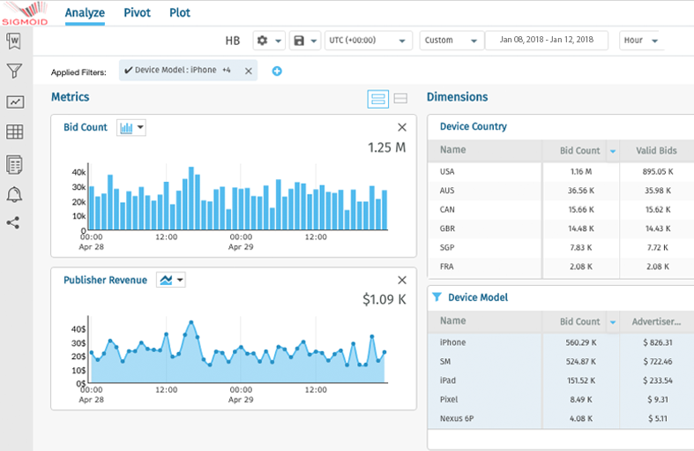The image size is (694, 451).
Task: Switch metrics to stacked layout view
Action: (x=377, y=99)
